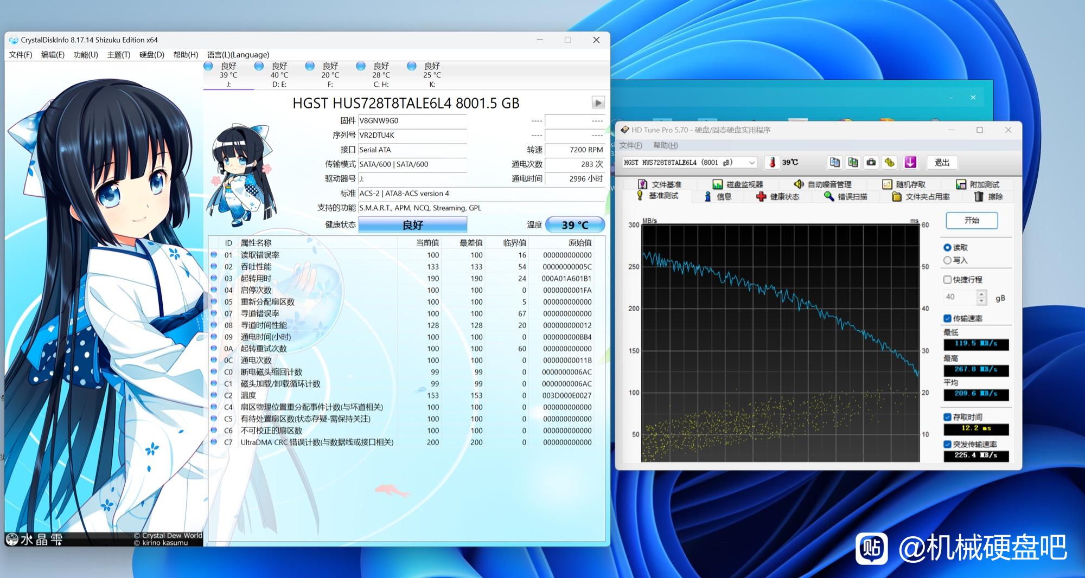This screenshot has width=1085, height=578.
Task: Click the chibi Shizuku character image beside the disk info
Action: coord(241,176)
